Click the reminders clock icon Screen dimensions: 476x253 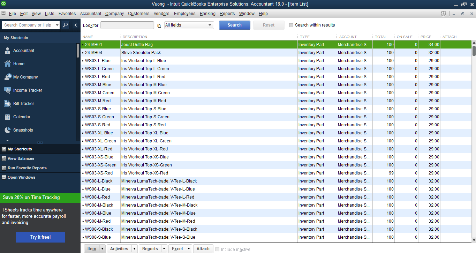pyautogui.click(x=443, y=14)
